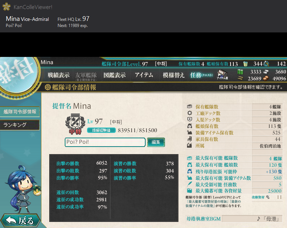Click the chair icon beside 家具保有数
Image resolution: width=287 pixels, height=228 pixels.
click(190, 139)
